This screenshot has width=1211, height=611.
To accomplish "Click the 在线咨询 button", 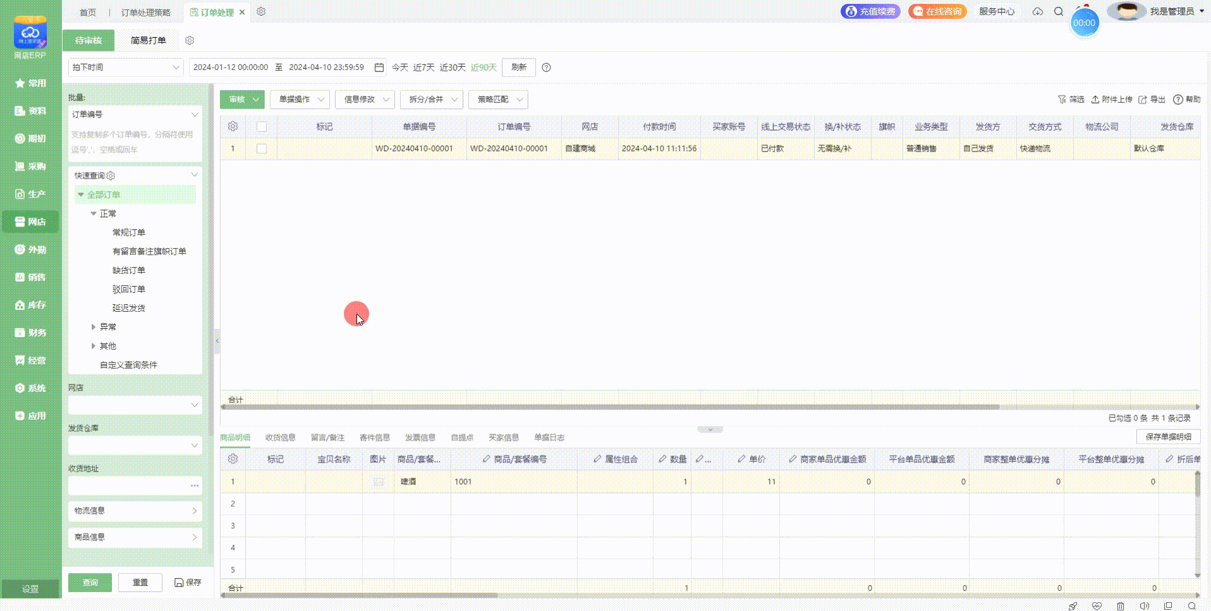I will [x=937, y=11].
